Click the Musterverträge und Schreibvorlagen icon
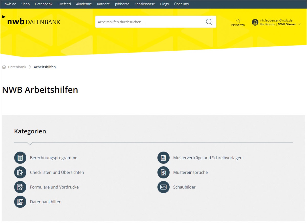The height and width of the screenshot is (224, 307). (x=163, y=158)
